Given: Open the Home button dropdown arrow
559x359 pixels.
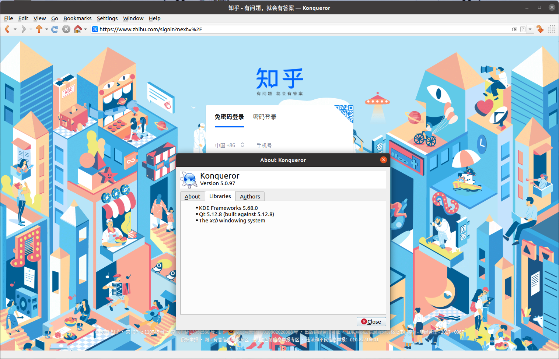Looking at the screenshot, I should [x=85, y=29].
